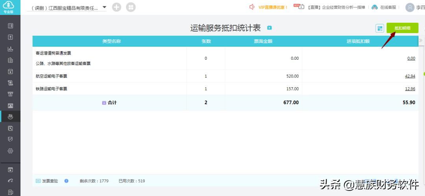
Task: Click the user name 李四
Action: pyautogui.click(x=420, y=7)
